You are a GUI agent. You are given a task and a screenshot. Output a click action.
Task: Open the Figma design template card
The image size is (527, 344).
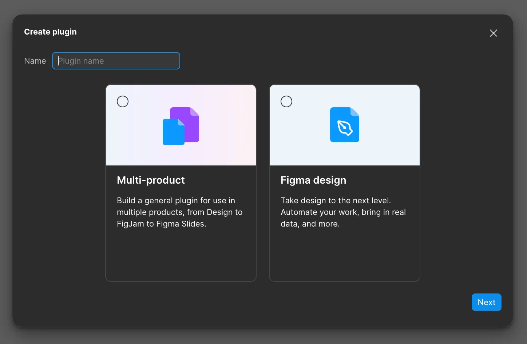344,182
